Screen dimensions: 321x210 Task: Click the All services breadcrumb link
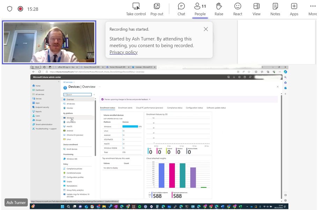[68, 82]
